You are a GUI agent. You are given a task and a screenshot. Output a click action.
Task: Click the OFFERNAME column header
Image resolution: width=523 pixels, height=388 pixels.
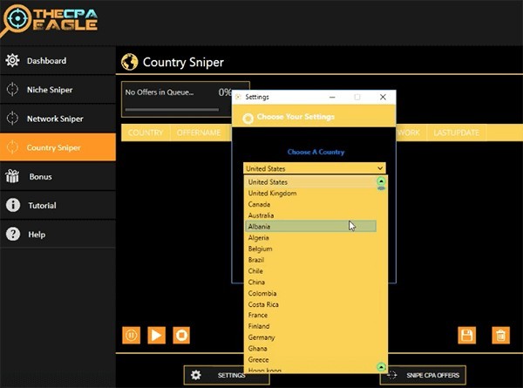(199, 133)
